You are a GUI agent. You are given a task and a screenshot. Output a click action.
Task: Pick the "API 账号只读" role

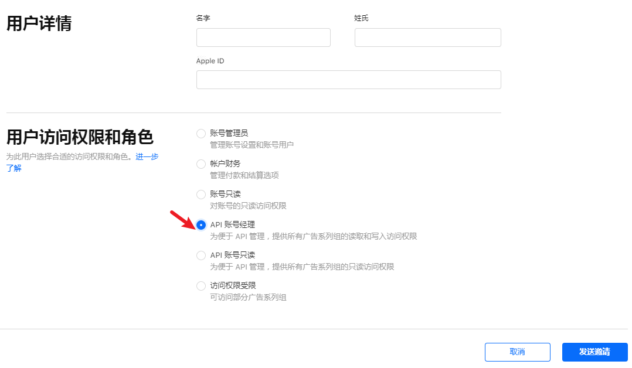[x=201, y=255]
